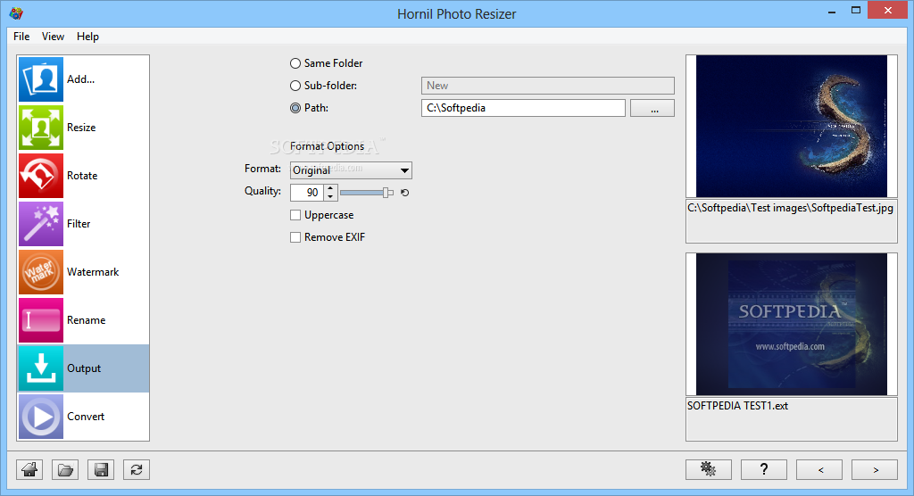The image size is (914, 496).
Task: Minimize the Hornil Photo Resizer window
Action: click(x=833, y=11)
